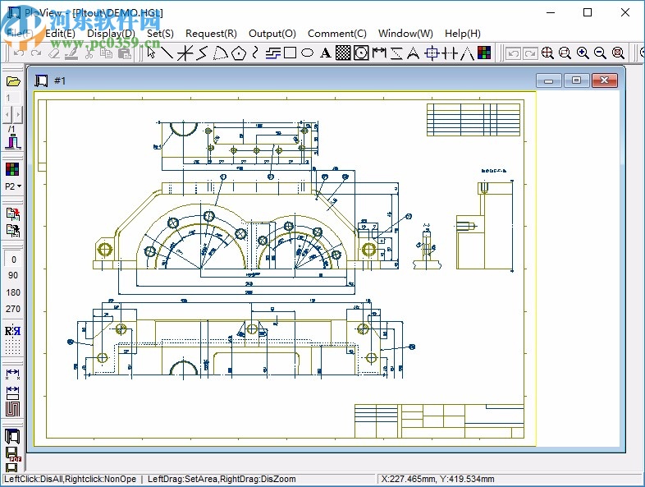Set rotation to 90 degrees
The image size is (645, 487).
[x=13, y=276]
